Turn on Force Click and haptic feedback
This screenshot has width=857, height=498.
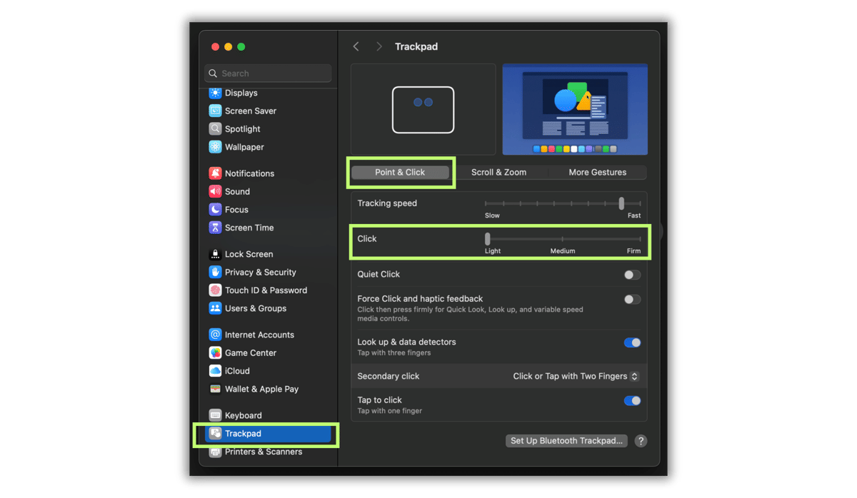pos(631,299)
